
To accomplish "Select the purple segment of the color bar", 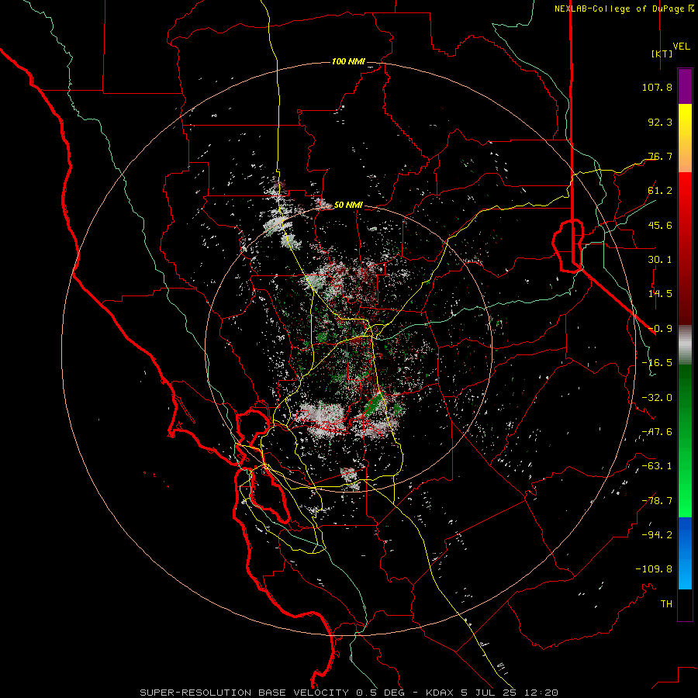I will point(685,86).
